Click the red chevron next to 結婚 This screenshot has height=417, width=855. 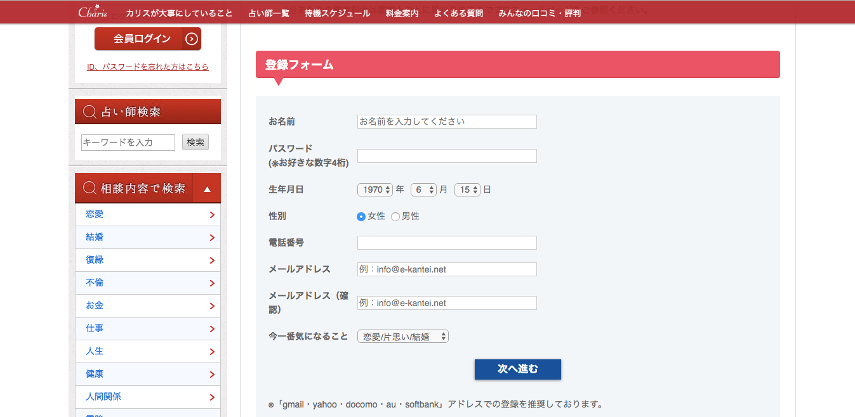212,238
